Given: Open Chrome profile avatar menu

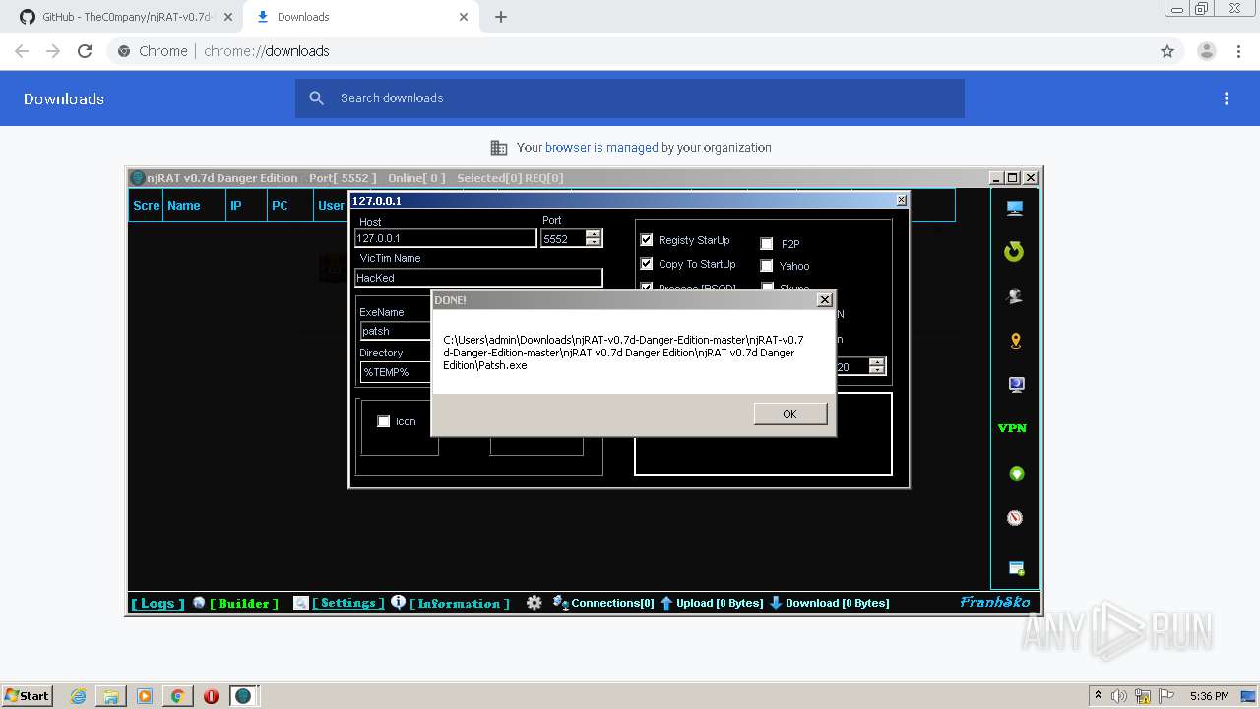Looking at the screenshot, I should pos(1206,51).
